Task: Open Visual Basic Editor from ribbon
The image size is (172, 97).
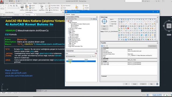Action: pos(54,6)
